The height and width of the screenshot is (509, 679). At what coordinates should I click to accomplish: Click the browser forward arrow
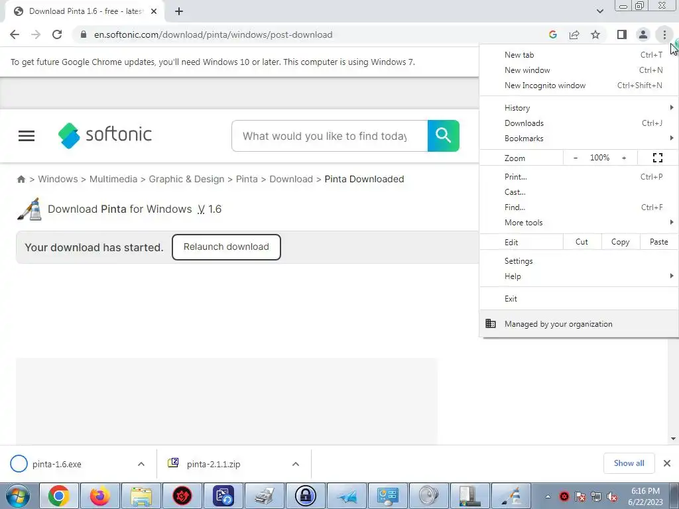(x=36, y=34)
